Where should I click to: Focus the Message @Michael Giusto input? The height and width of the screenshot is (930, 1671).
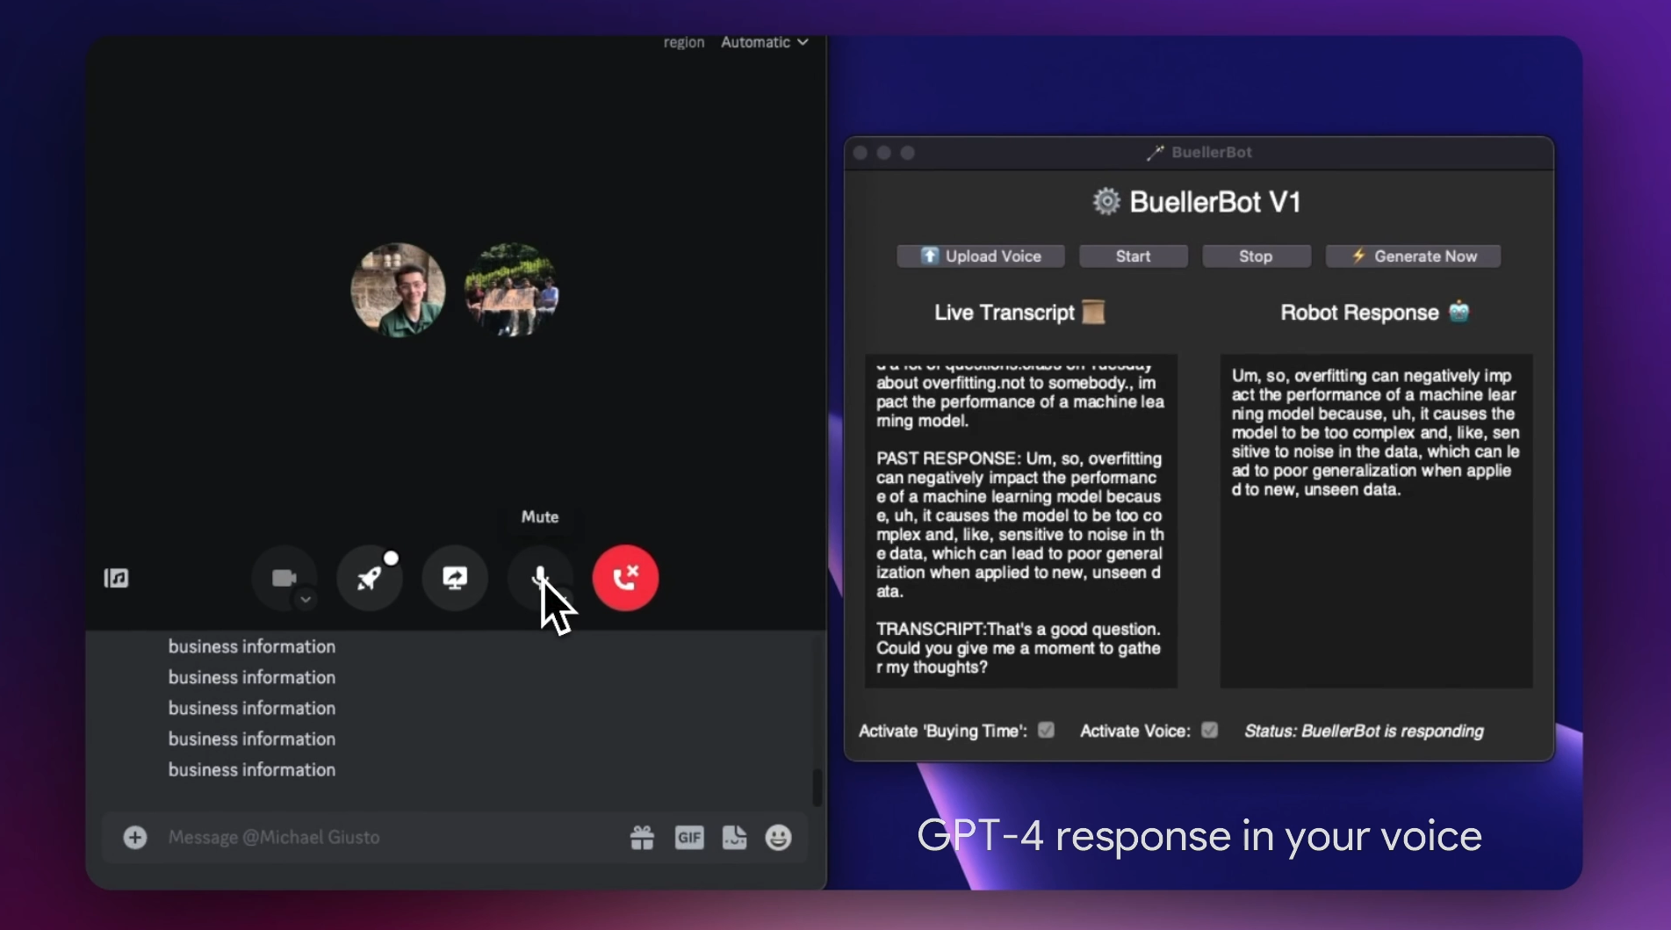[386, 837]
